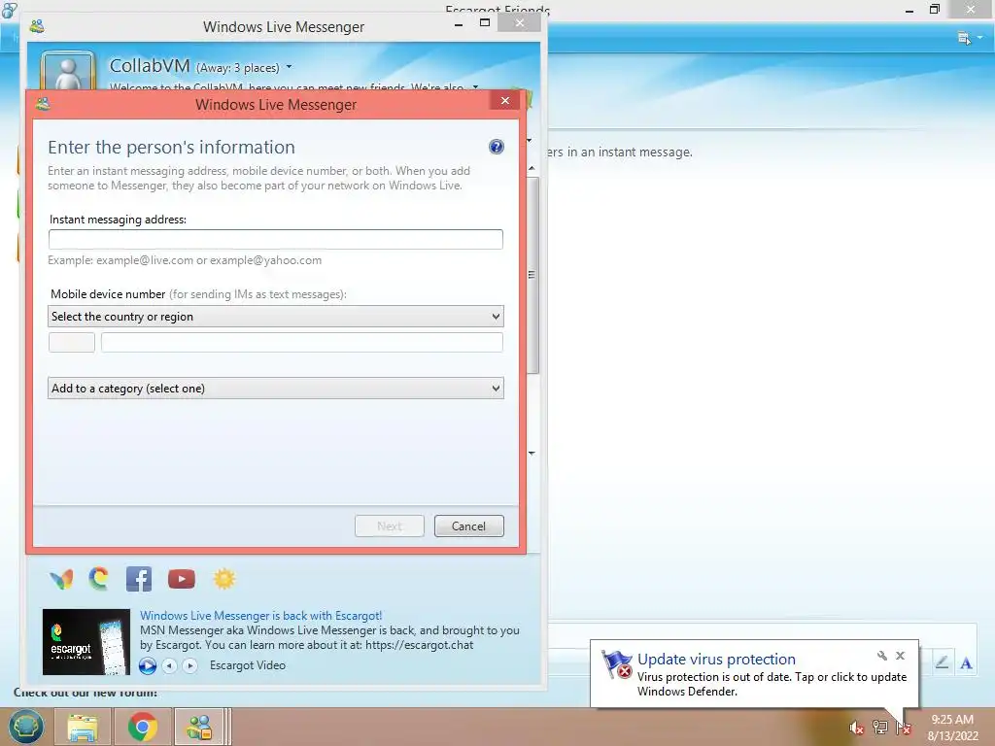Open notification settings wrench icon
Viewport: 995px width, 746px height.
(x=882, y=656)
